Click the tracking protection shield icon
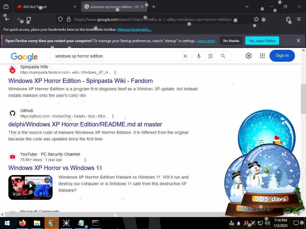The image size is (306, 229). point(60,19)
